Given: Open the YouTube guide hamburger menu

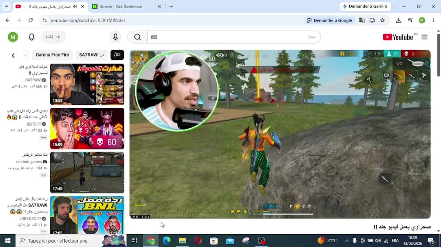Looking at the screenshot, I should coord(425,37).
